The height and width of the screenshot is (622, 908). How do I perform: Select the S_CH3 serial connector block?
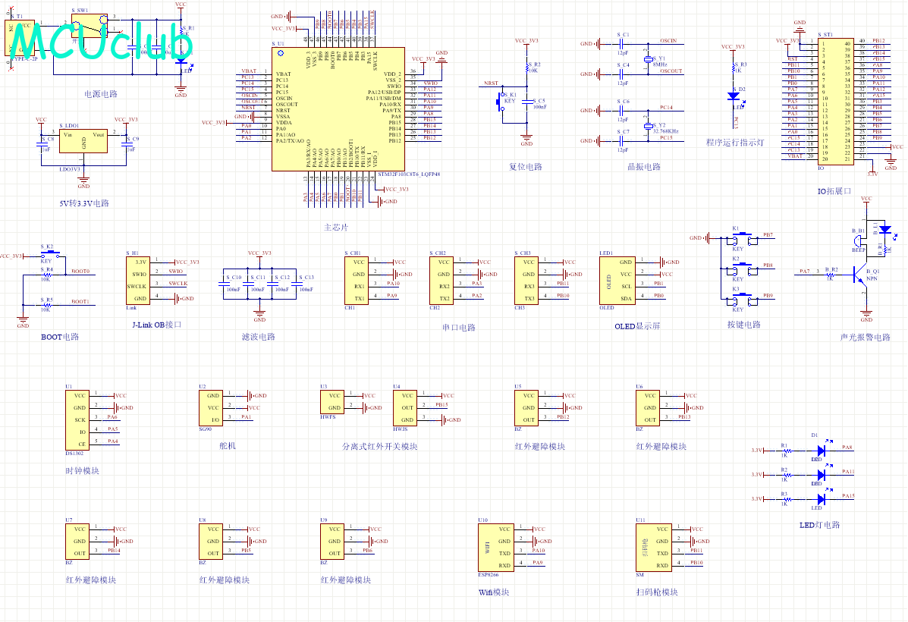526,281
